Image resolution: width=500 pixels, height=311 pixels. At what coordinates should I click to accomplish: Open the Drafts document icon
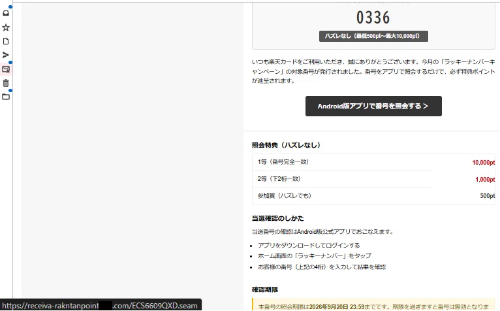(x=6, y=41)
